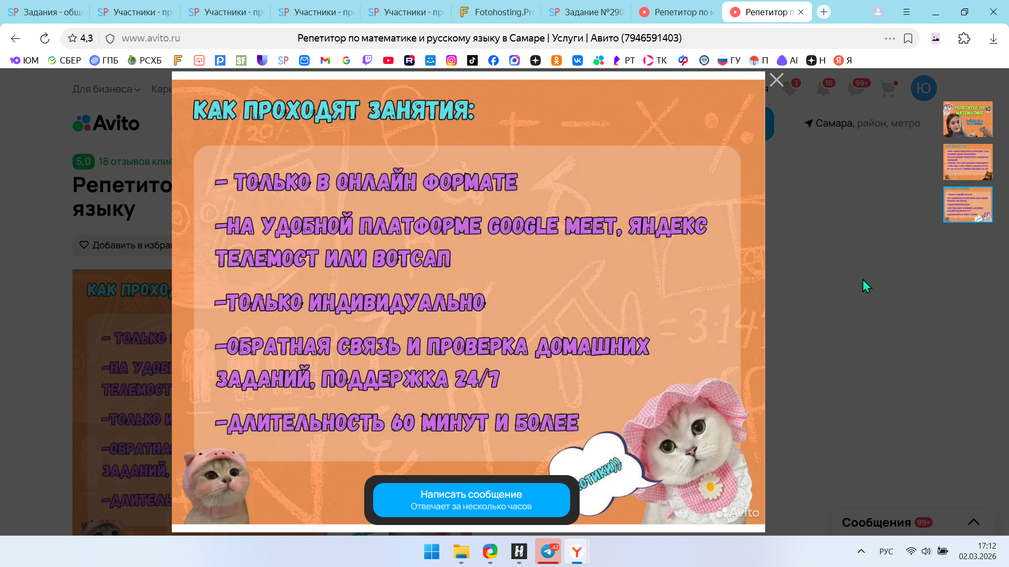Open the browser extensions puzzle icon
The width and height of the screenshot is (1009, 567).
(x=964, y=38)
